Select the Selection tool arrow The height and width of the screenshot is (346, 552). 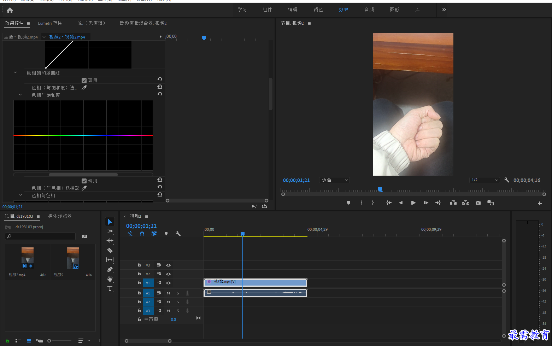point(110,222)
